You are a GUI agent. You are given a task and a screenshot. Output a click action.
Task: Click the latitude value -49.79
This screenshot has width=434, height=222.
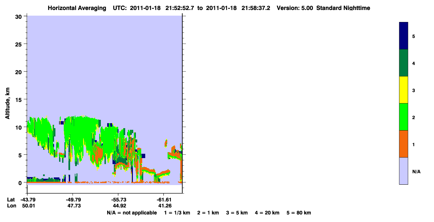[73, 200]
